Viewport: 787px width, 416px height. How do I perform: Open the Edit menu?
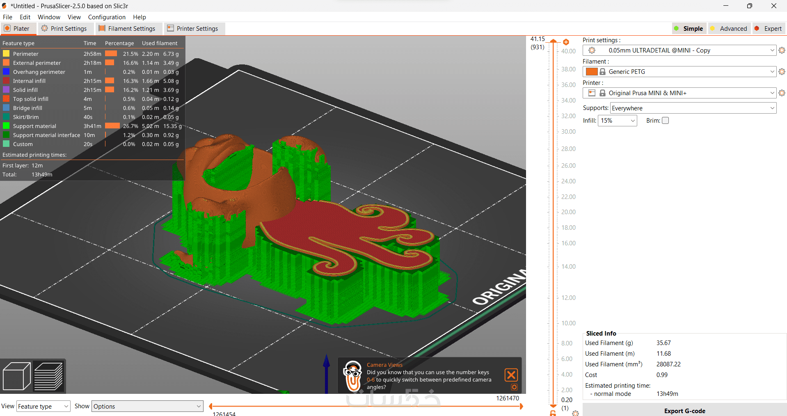(25, 17)
